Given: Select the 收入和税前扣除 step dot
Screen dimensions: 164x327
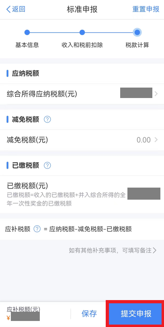Looking at the screenshot, I should tap(82, 32).
